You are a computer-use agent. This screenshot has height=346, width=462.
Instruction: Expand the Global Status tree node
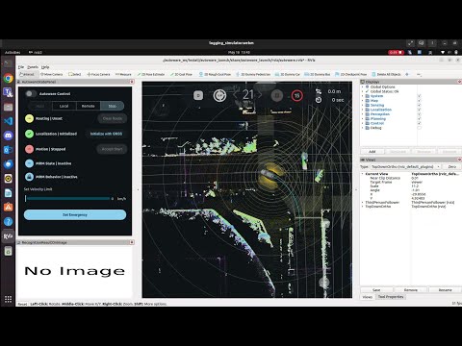(363, 91)
